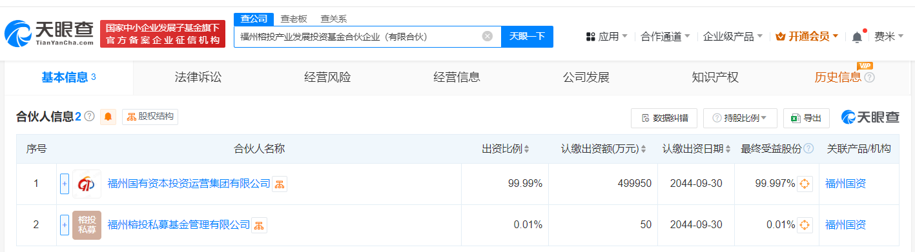Expand row 1 partner plus button
The image size is (915, 252).
[64, 184]
